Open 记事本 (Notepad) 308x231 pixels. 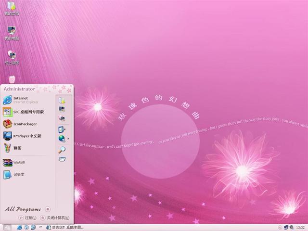(x=19, y=174)
